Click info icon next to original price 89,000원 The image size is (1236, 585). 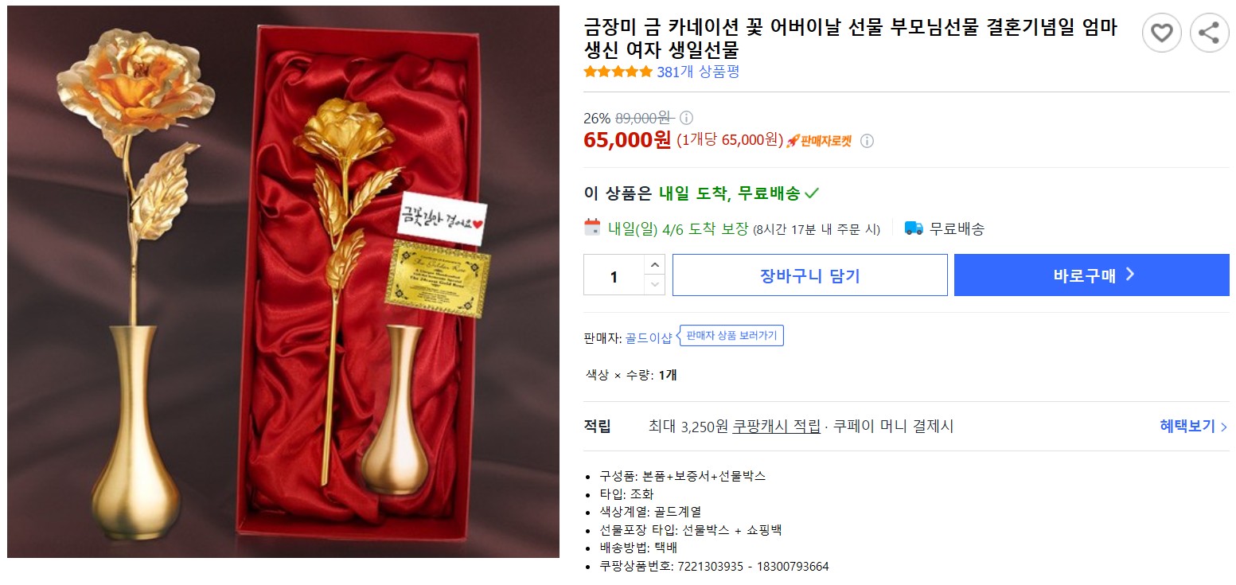[686, 118]
